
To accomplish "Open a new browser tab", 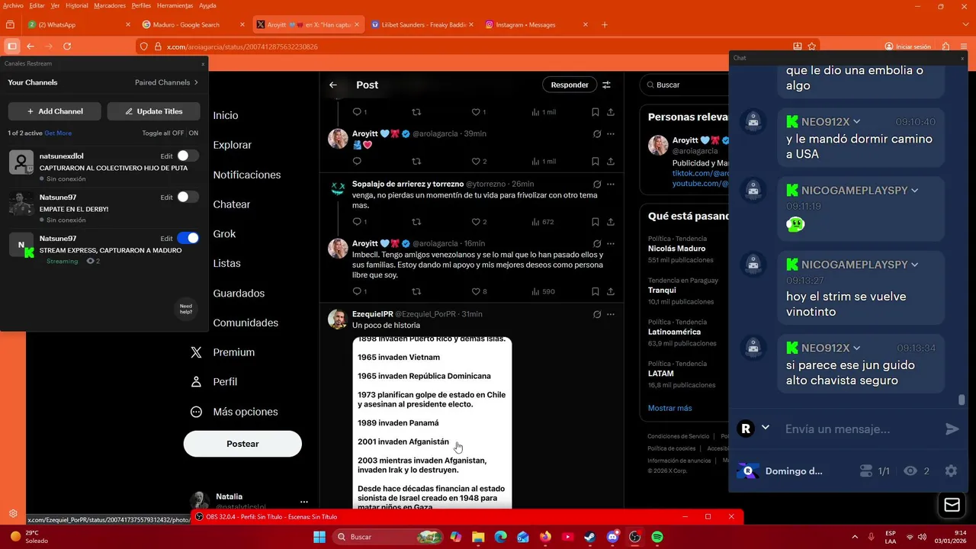I will [605, 24].
